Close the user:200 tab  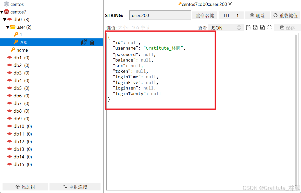[x=230, y=4]
